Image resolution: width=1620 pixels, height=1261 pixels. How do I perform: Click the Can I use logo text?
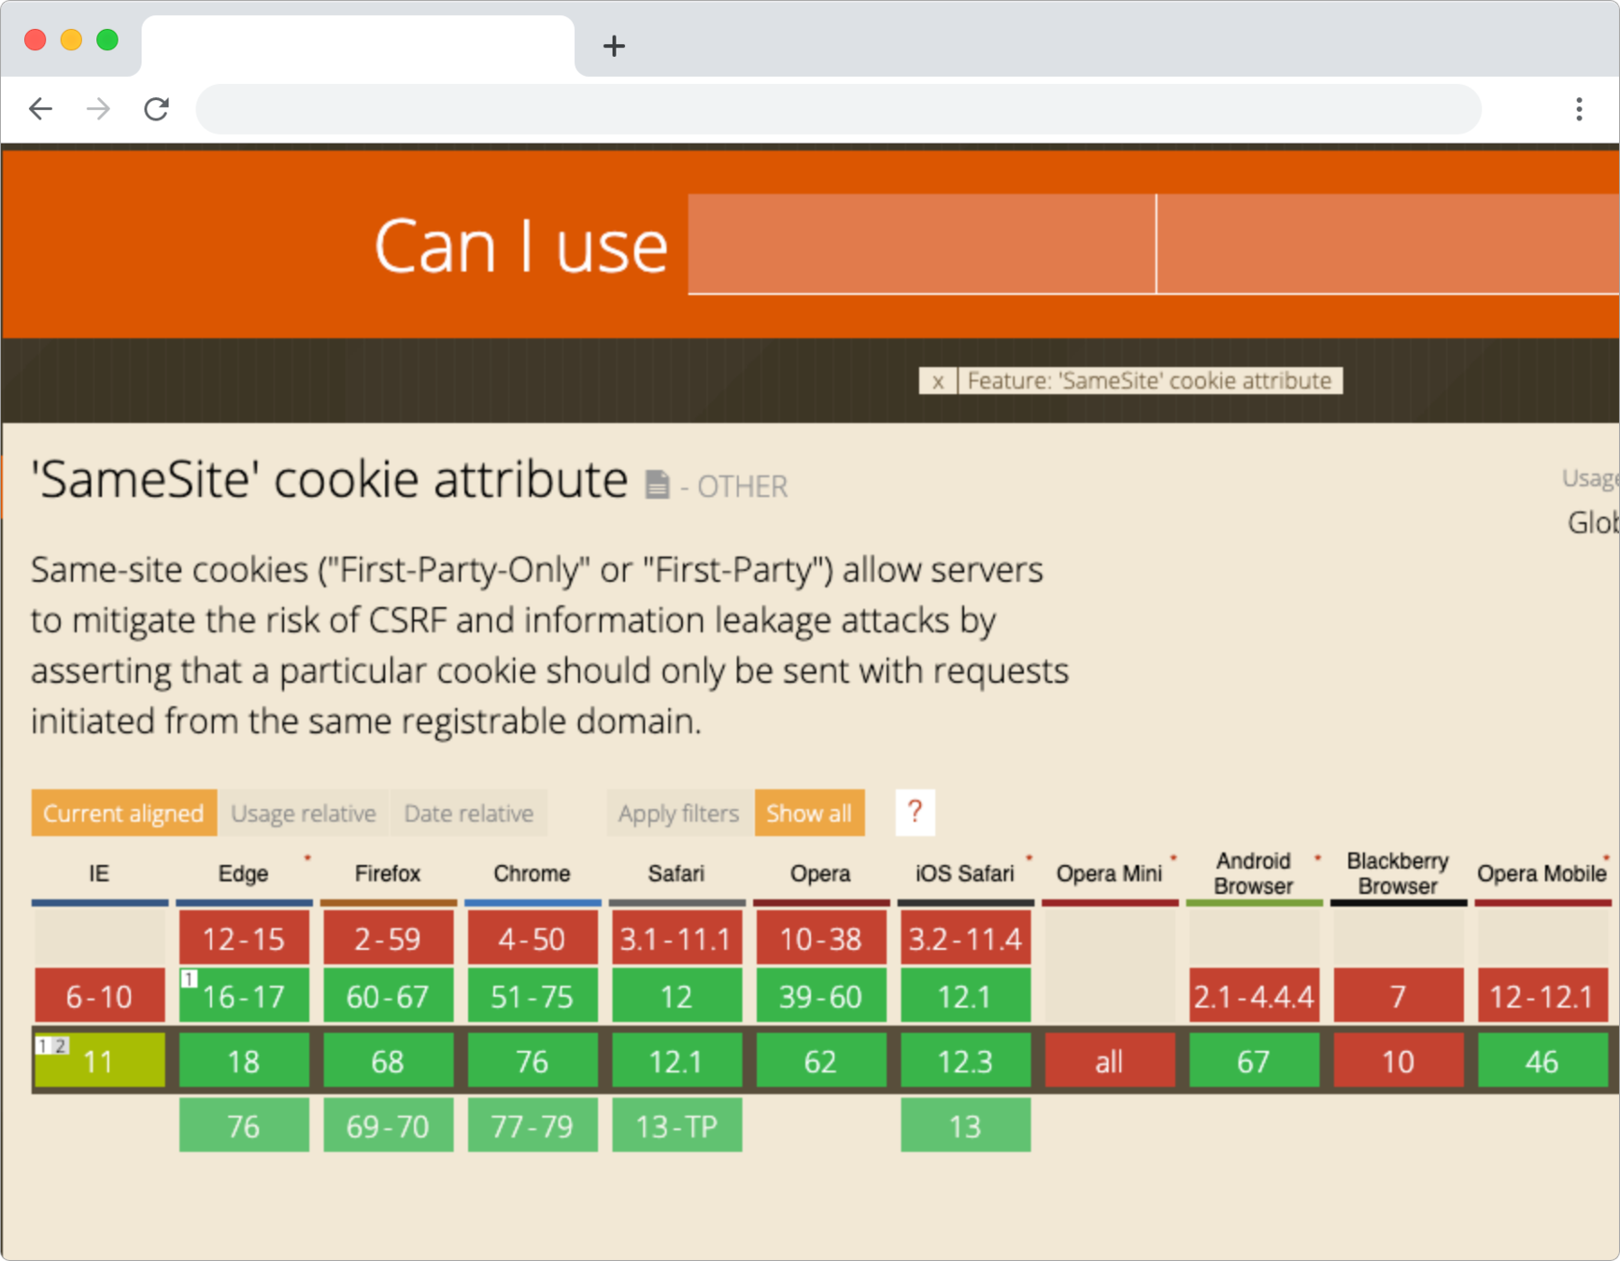click(x=520, y=246)
